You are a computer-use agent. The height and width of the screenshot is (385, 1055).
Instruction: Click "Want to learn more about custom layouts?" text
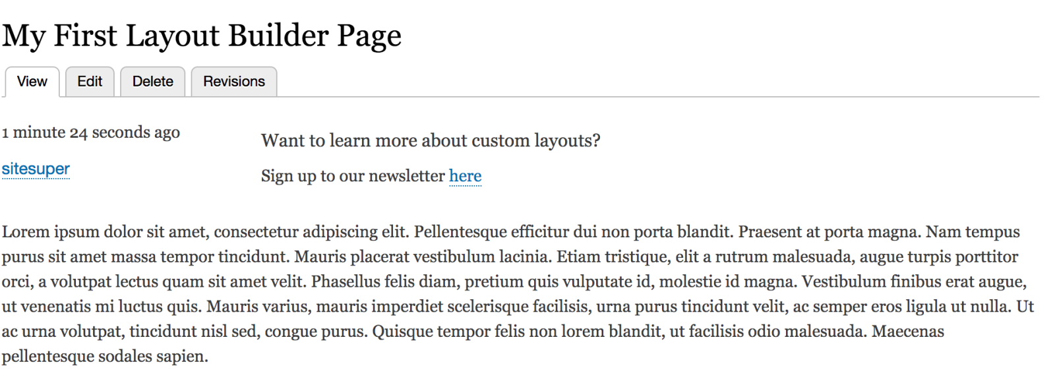pos(430,140)
